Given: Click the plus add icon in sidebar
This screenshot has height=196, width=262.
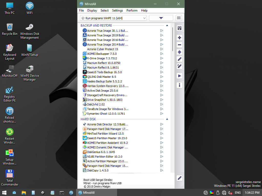Looking at the screenshot, I should coord(180,38).
